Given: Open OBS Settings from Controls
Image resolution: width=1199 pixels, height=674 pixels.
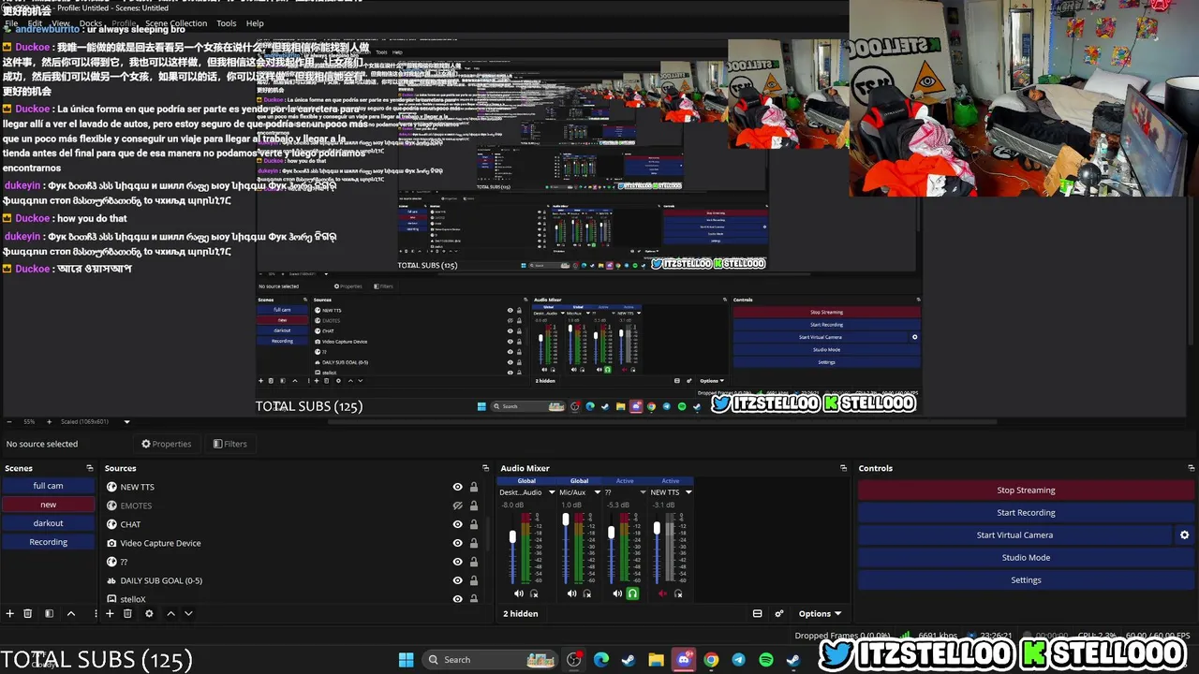Looking at the screenshot, I should click(x=1026, y=579).
